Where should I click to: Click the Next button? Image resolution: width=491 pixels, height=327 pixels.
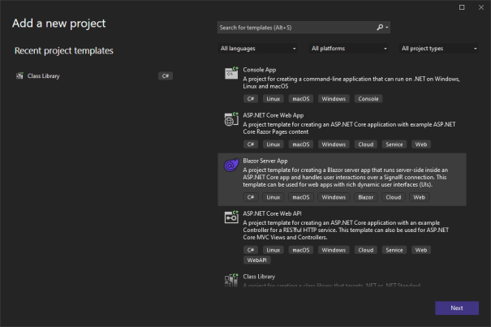(456, 308)
